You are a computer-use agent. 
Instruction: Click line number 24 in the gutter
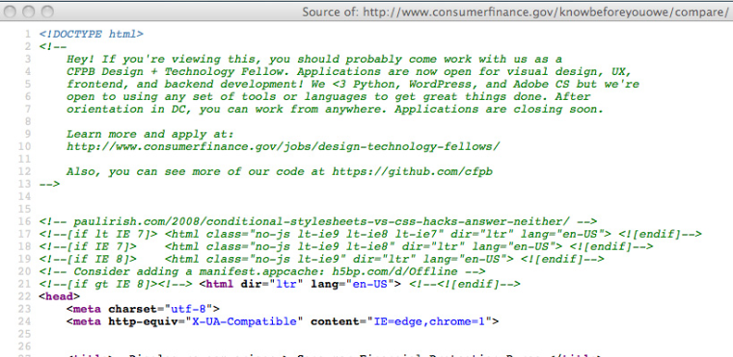click(x=25, y=322)
